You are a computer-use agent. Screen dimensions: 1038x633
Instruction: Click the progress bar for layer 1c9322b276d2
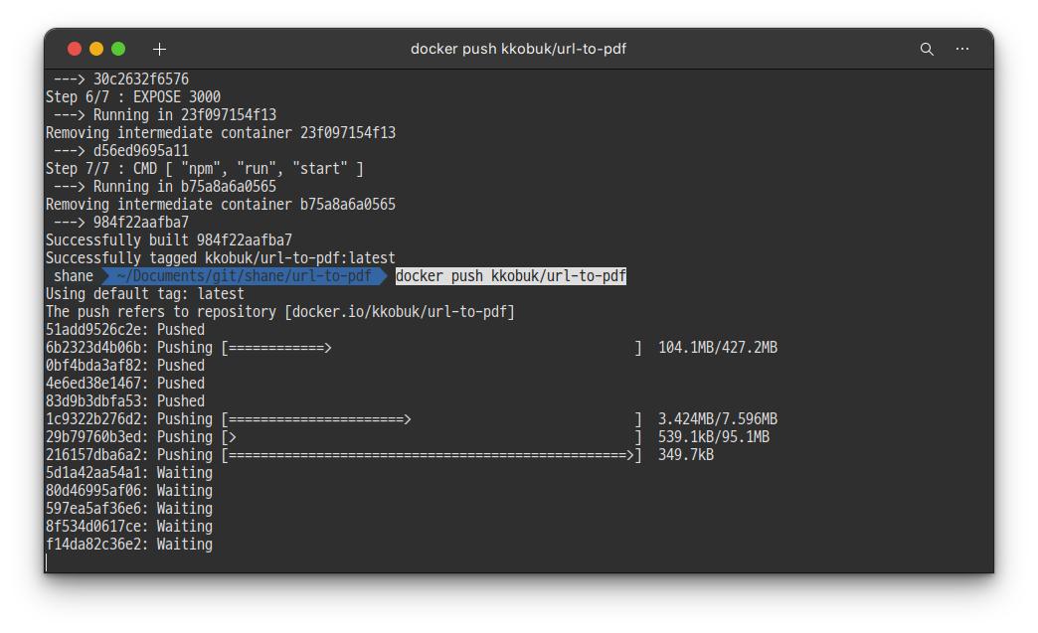[432, 418]
